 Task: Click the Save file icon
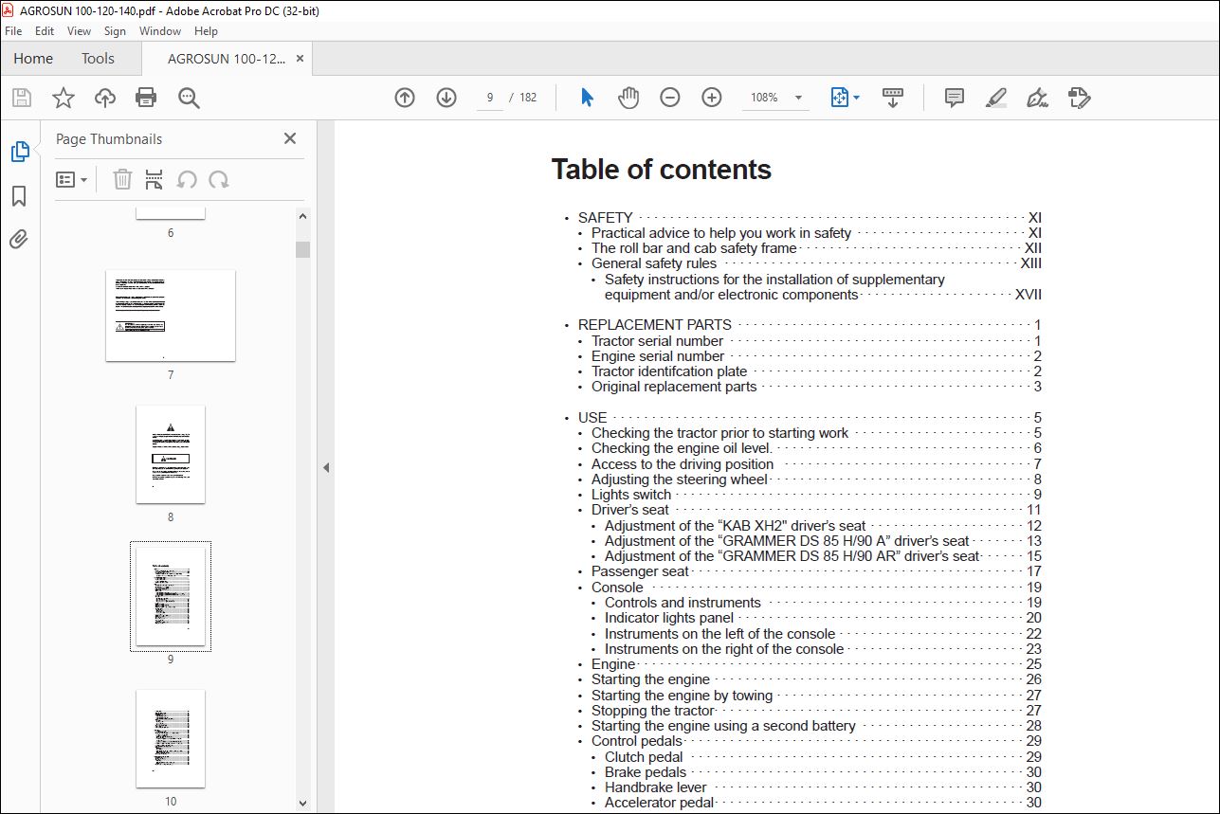(22, 98)
